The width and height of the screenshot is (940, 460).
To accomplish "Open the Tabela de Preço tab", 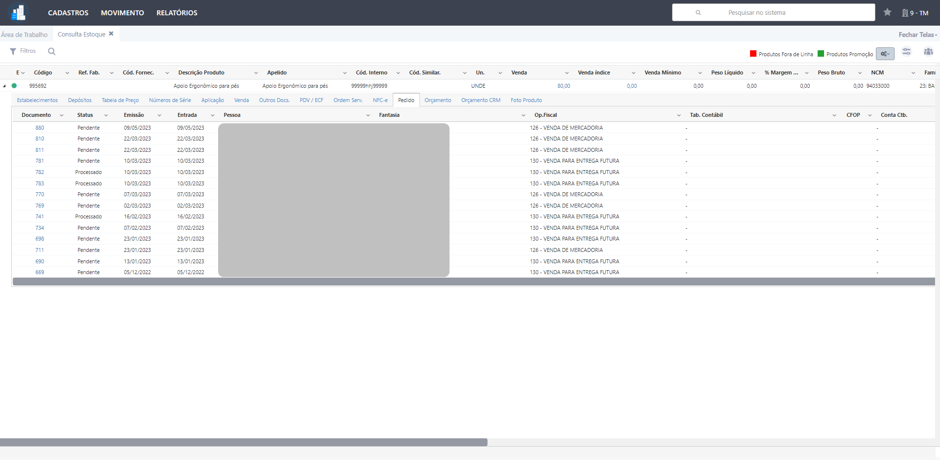I will click(120, 100).
